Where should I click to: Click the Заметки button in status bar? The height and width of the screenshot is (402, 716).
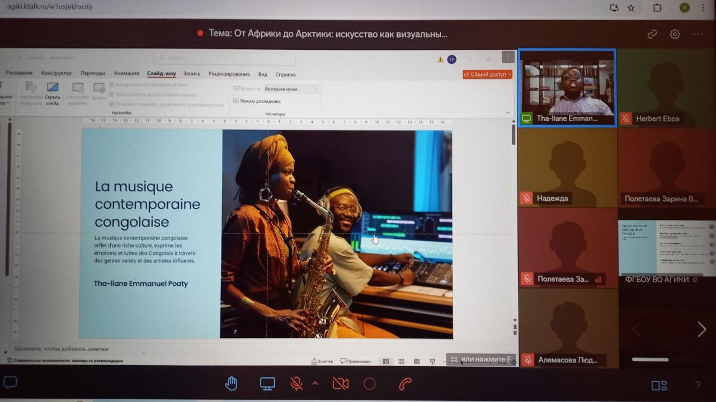tap(322, 361)
